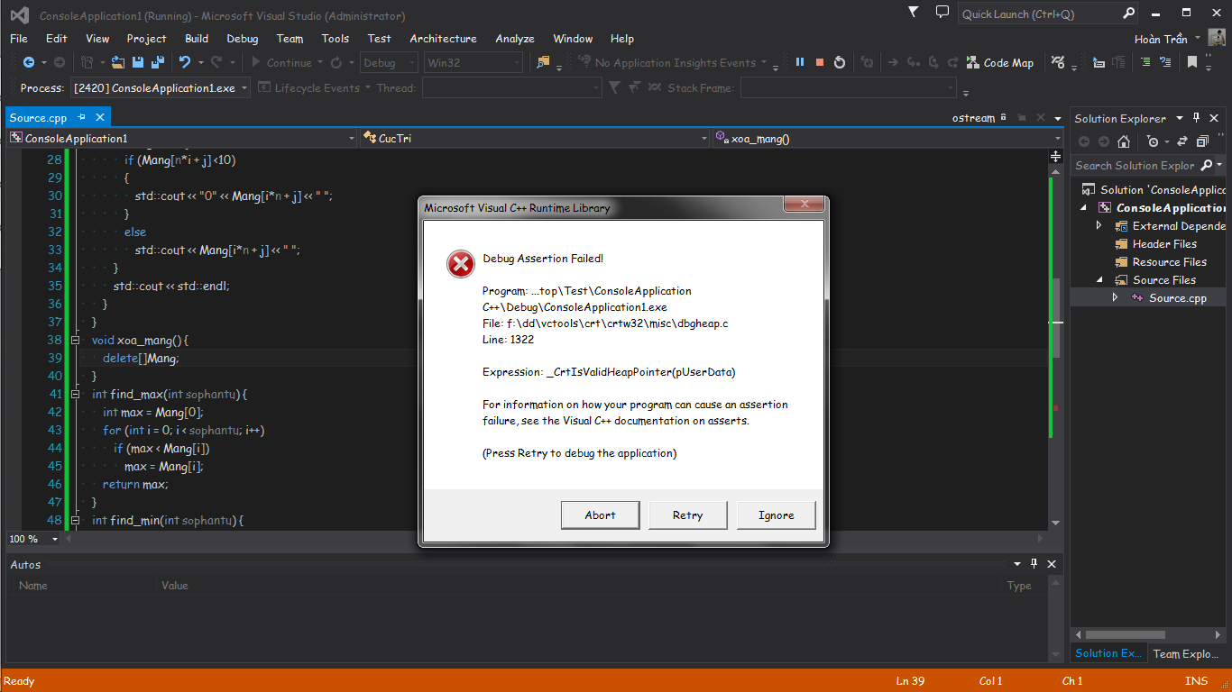
Task: Click the Home icon in Solution Explorer
Action: (x=1124, y=141)
